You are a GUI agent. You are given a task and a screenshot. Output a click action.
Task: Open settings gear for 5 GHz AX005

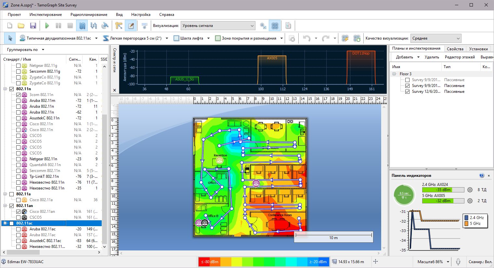470,201
